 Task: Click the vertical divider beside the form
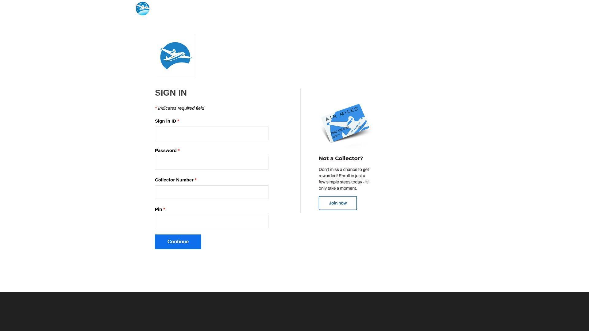(x=300, y=151)
